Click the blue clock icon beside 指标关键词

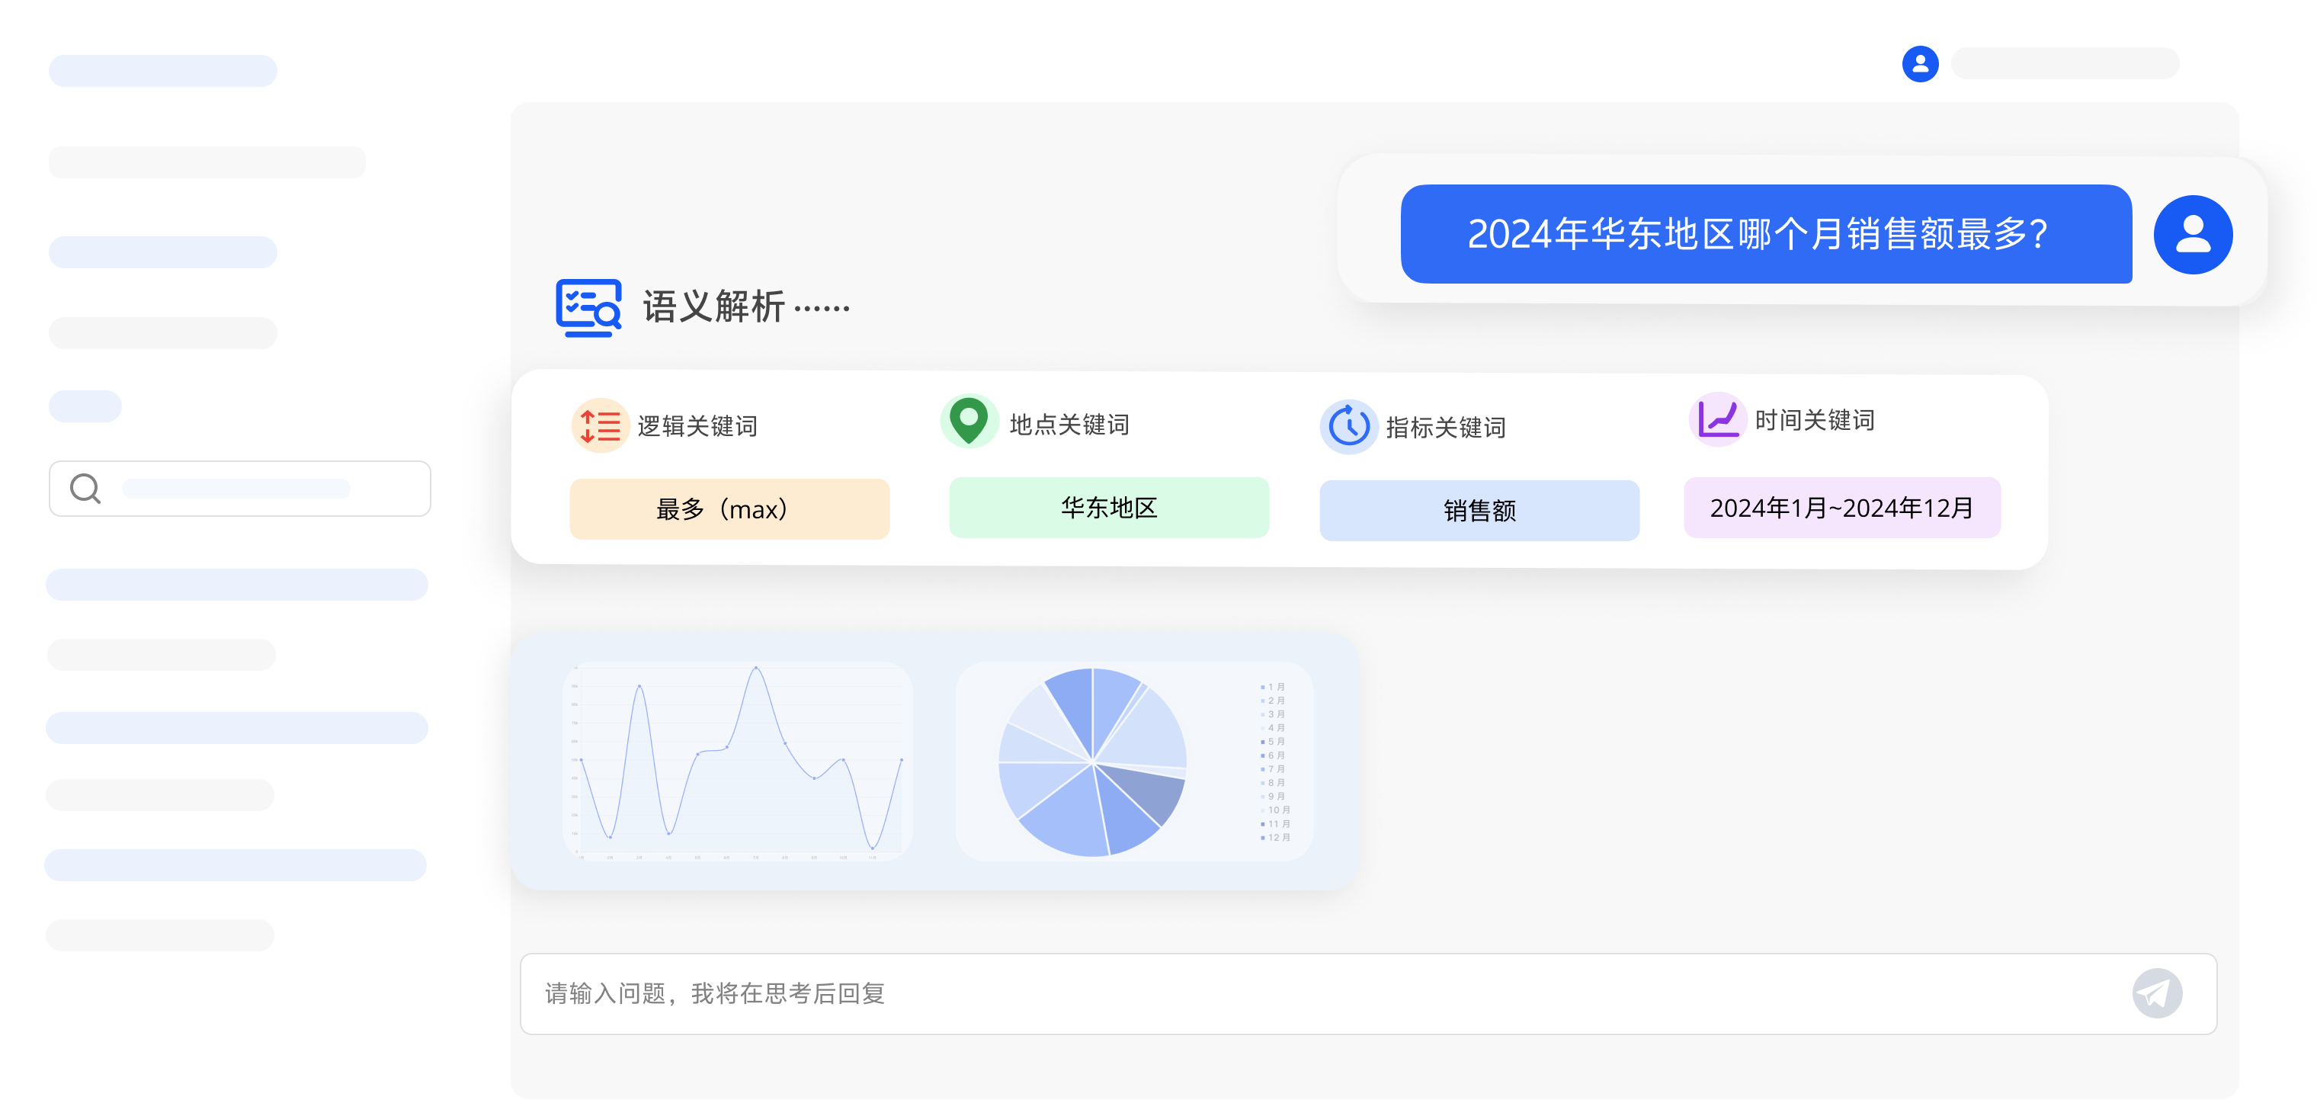pos(1348,425)
